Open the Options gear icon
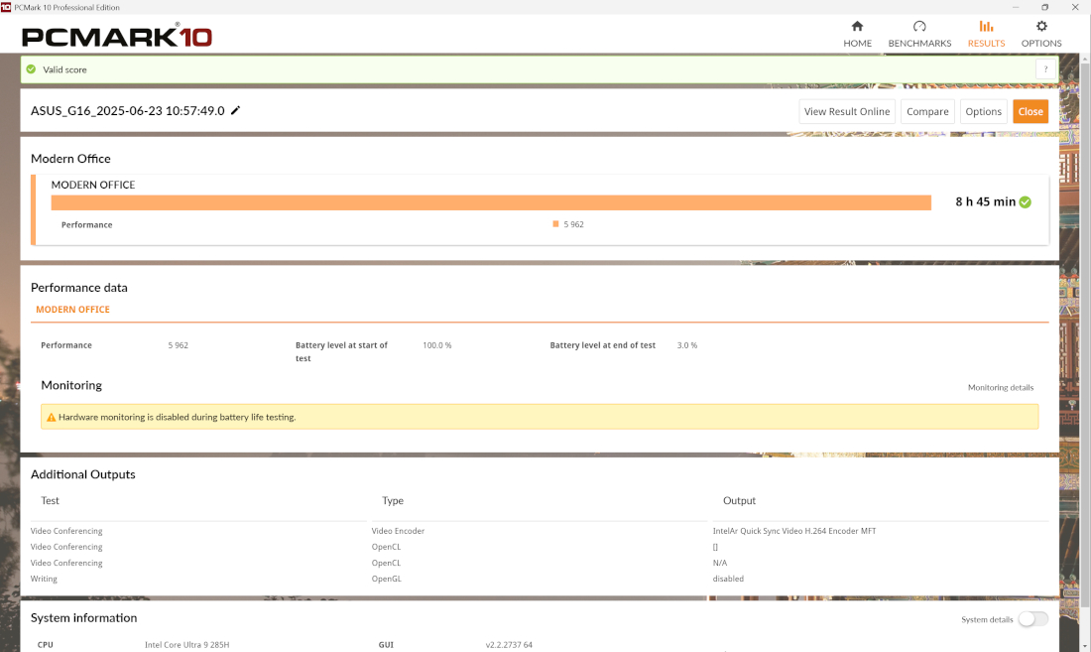The height and width of the screenshot is (652, 1091). coord(1041,27)
